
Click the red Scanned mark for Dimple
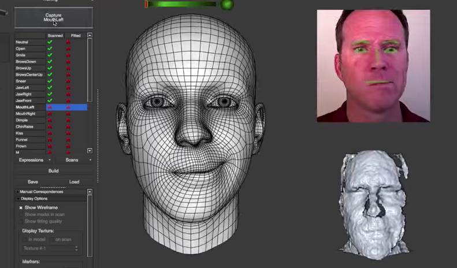50,120
